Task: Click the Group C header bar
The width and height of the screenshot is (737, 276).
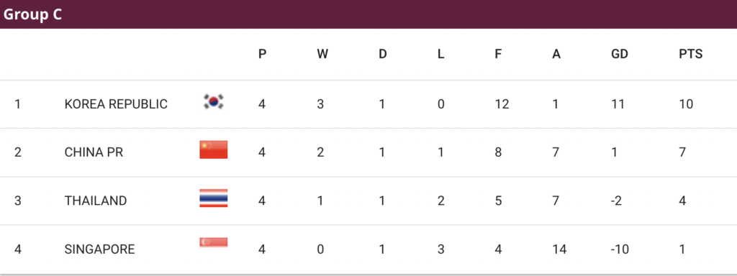Action: [x=368, y=14]
